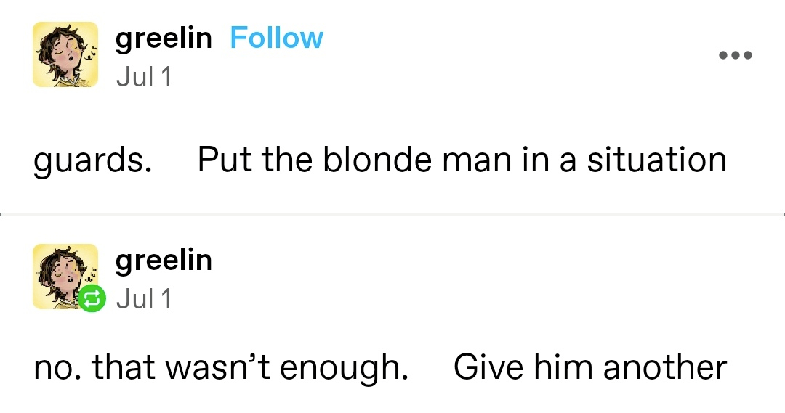Open the Jul 1 timestamp of first post
Image resolution: width=785 pixels, height=413 pixels.
coord(144,77)
